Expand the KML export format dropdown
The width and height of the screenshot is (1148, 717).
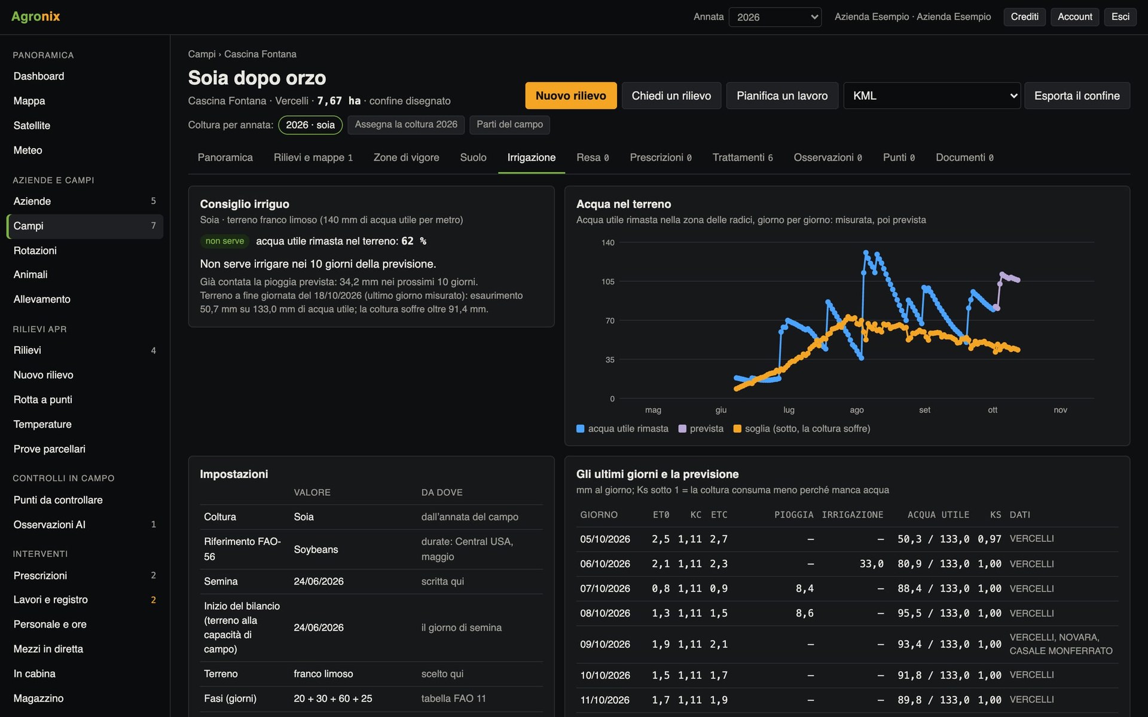(x=932, y=96)
